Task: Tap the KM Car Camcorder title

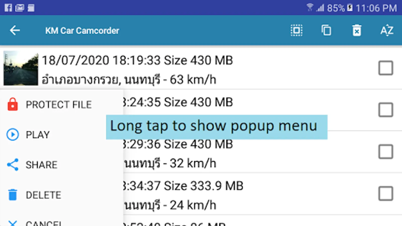Action: [82, 31]
